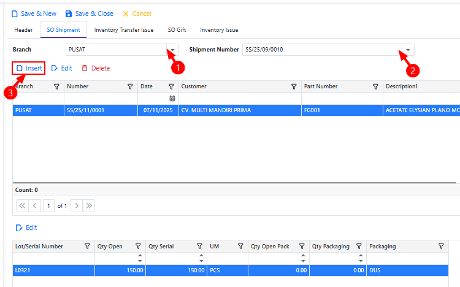Open filter for Qty Serial column
The width and height of the screenshot is (460, 287).
coord(199,246)
